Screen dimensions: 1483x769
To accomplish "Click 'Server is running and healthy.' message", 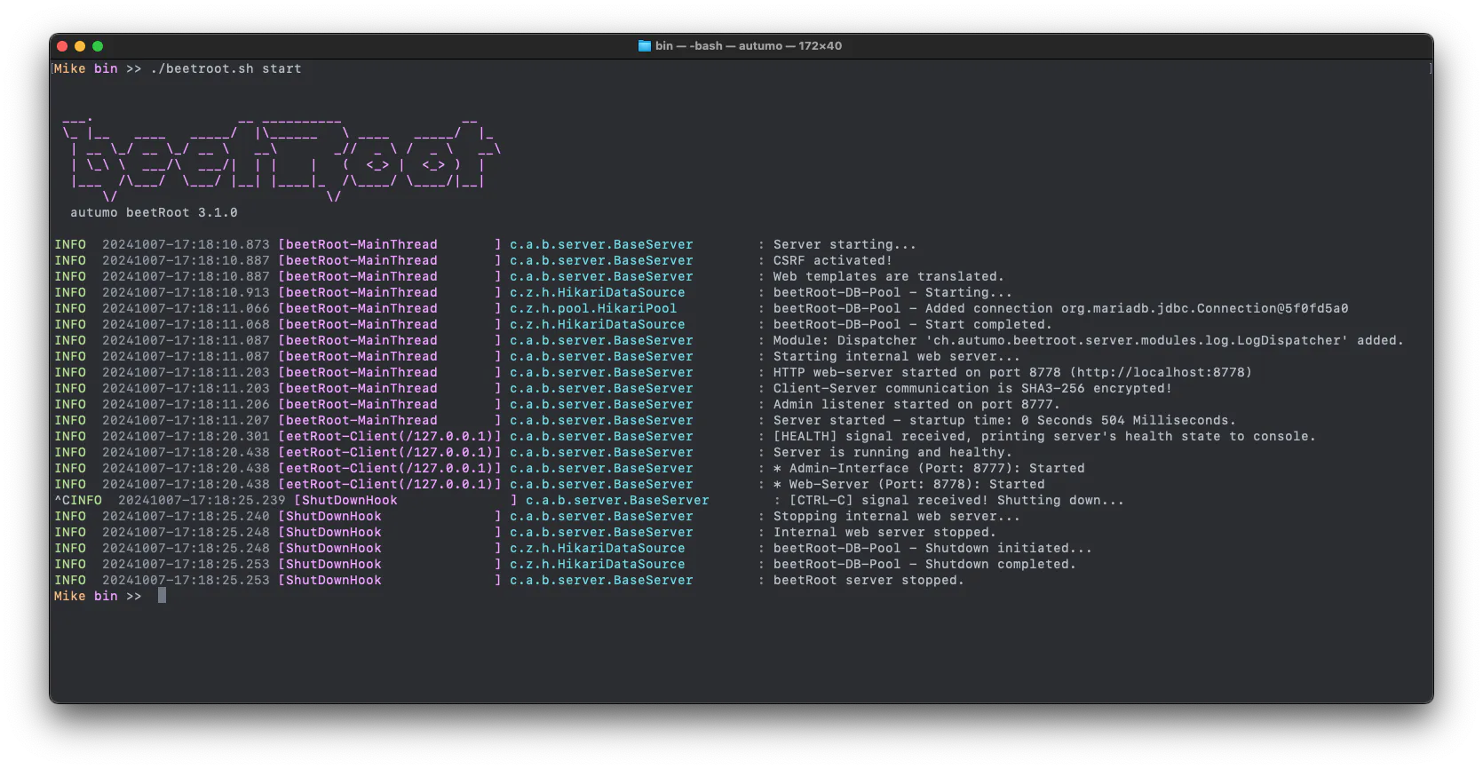I will point(892,452).
